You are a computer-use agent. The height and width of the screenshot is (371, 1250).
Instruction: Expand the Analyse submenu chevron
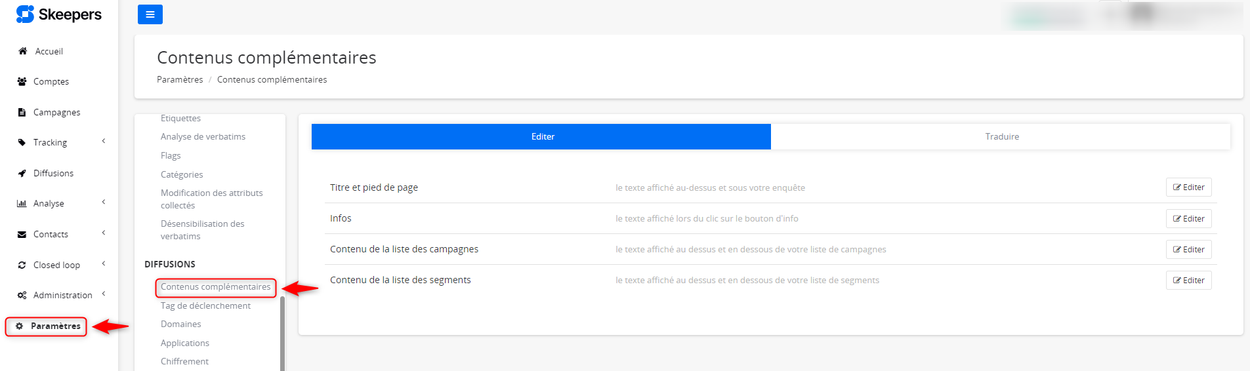point(104,203)
